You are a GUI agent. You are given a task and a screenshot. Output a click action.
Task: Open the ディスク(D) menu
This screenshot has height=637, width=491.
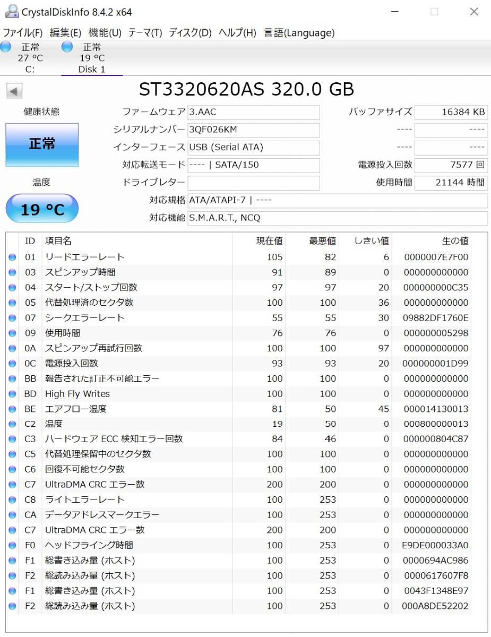(x=190, y=33)
